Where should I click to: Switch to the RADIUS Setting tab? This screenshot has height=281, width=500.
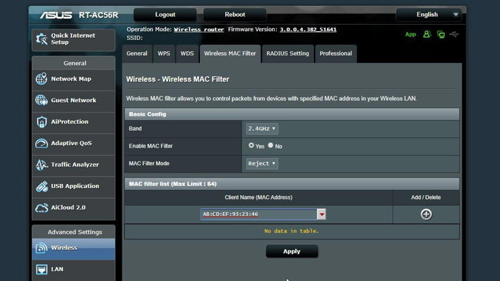click(287, 54)
